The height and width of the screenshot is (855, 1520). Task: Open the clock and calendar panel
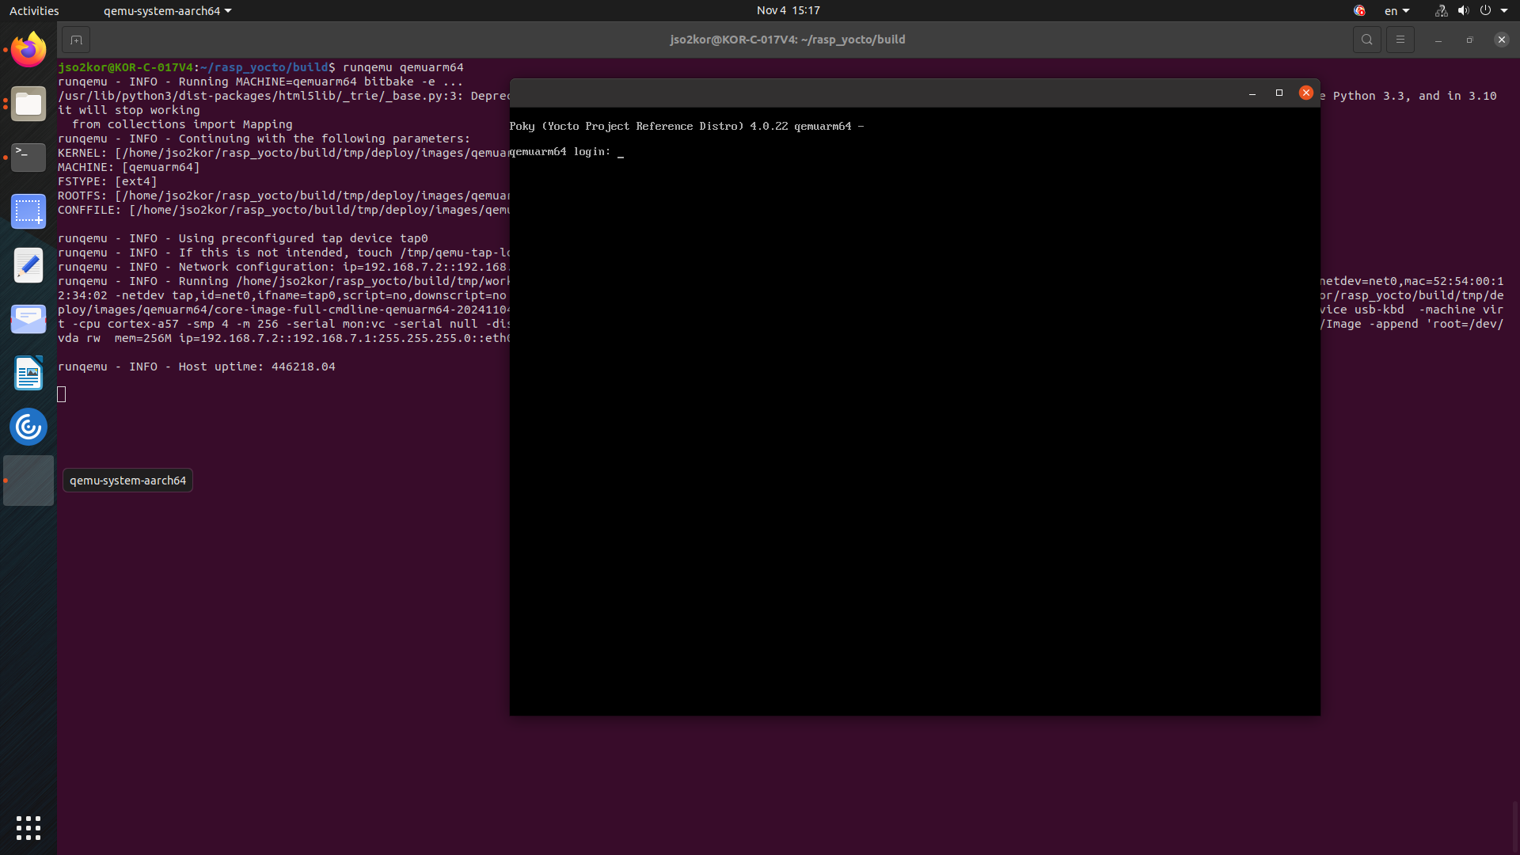point(788,10)
